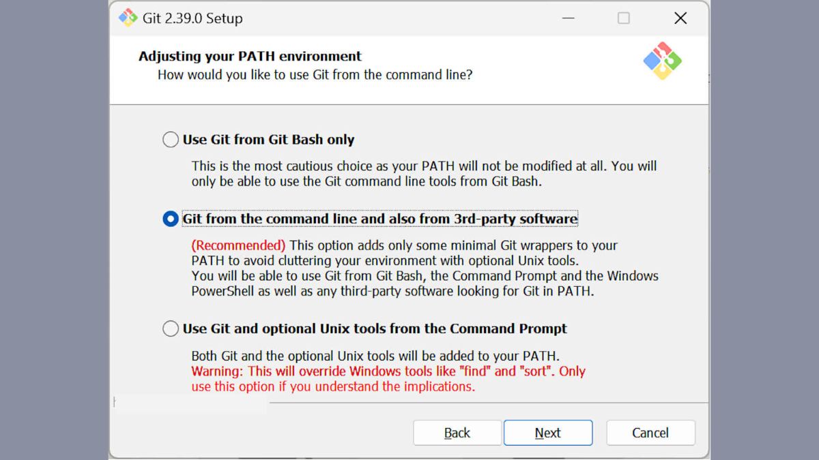Click the "How would you like to use Git" subheading
Image resolution: width=819 pixels, height=460 pixels.
tap(315, 75)
